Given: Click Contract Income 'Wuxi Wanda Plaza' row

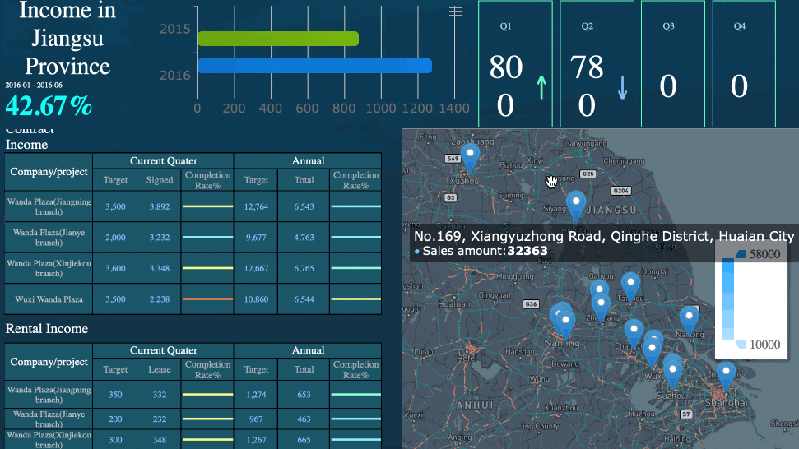Looking at the screenshot, I should coord(193,299).
